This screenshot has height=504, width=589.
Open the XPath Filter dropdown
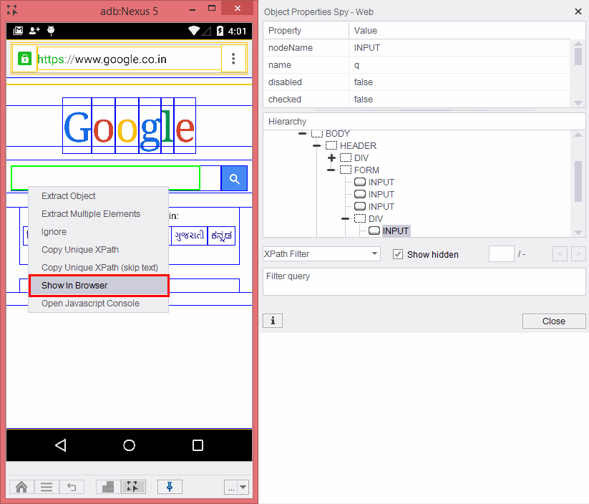tap(321, 254)
